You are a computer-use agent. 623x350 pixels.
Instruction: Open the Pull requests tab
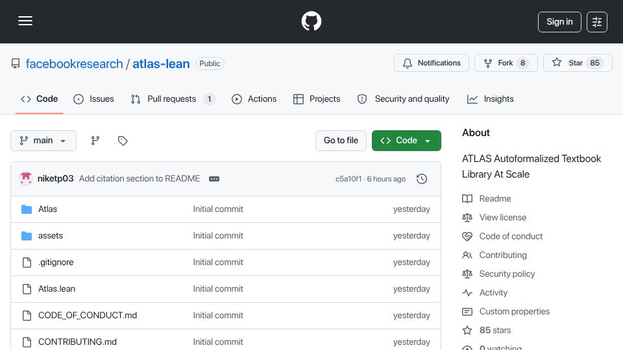[x=173, y=99]
